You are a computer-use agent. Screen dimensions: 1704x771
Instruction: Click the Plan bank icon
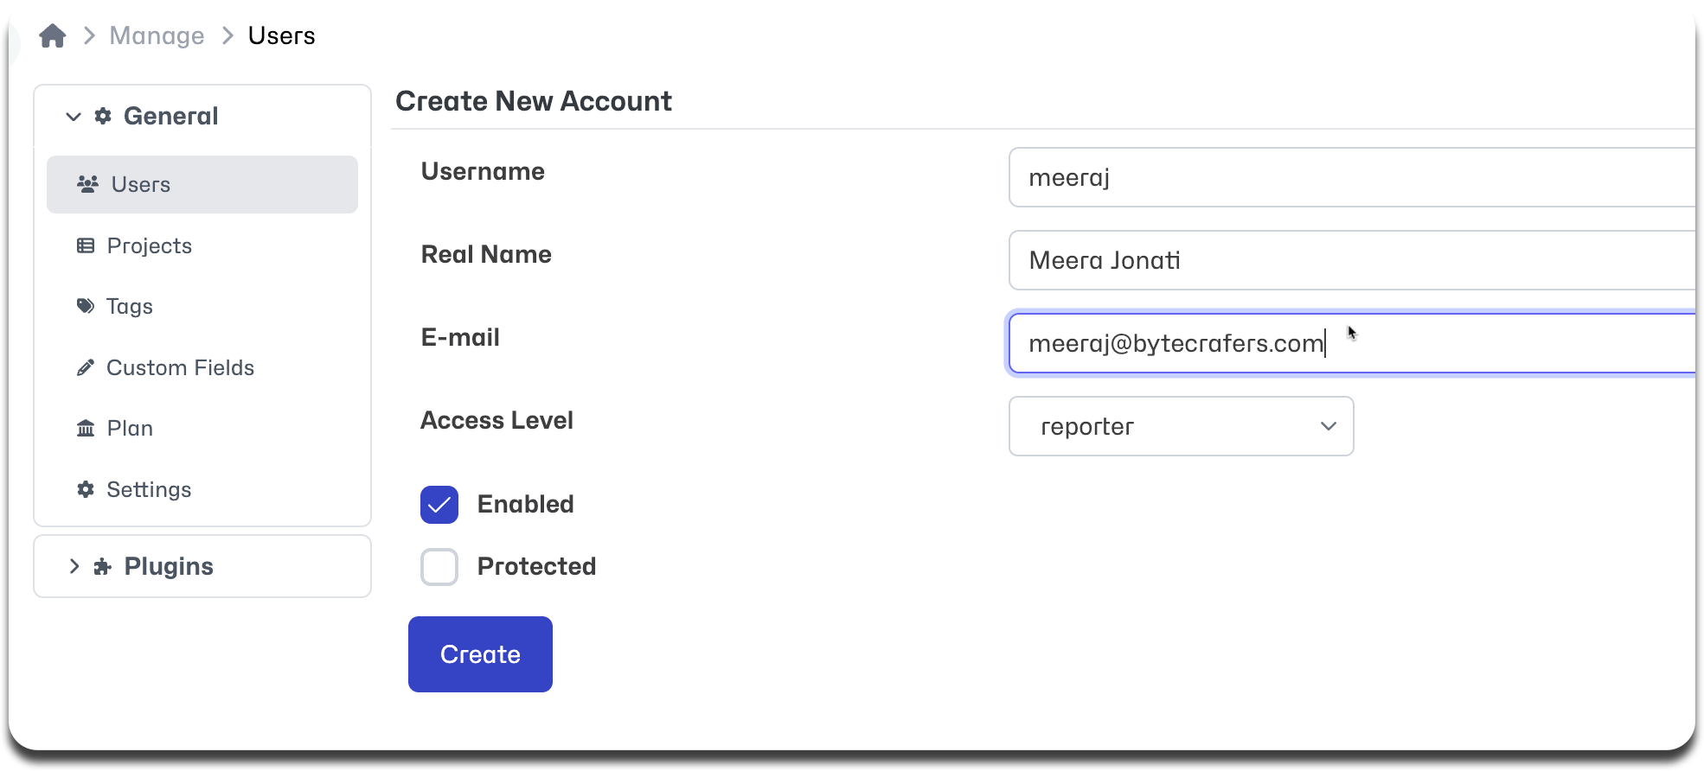tap(86, 428)
